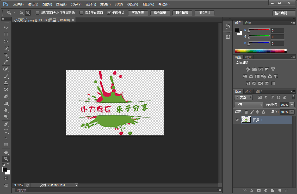Viewport: 297px width, 194px height.
Task: Click the delete layer trash icon
Action: (x=287, y=191)
